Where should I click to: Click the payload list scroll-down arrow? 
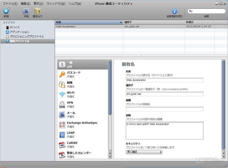tap(110, 157)
